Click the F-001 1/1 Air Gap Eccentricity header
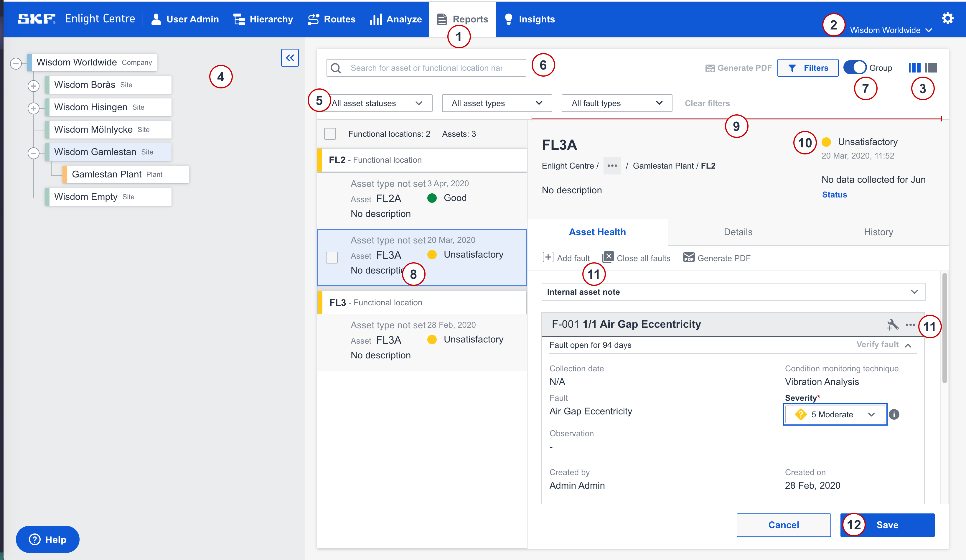This screenshot has width=966, height=560. tap(626, 324)
